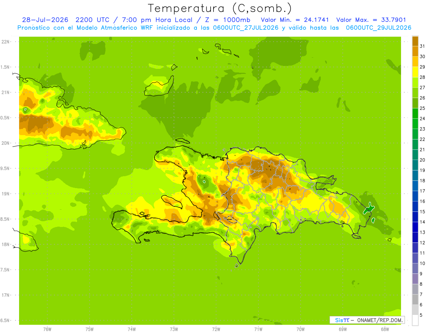Click the '19N' latitude axis label
This screenshot has height=334, width=432.
[x=5, y=194]
